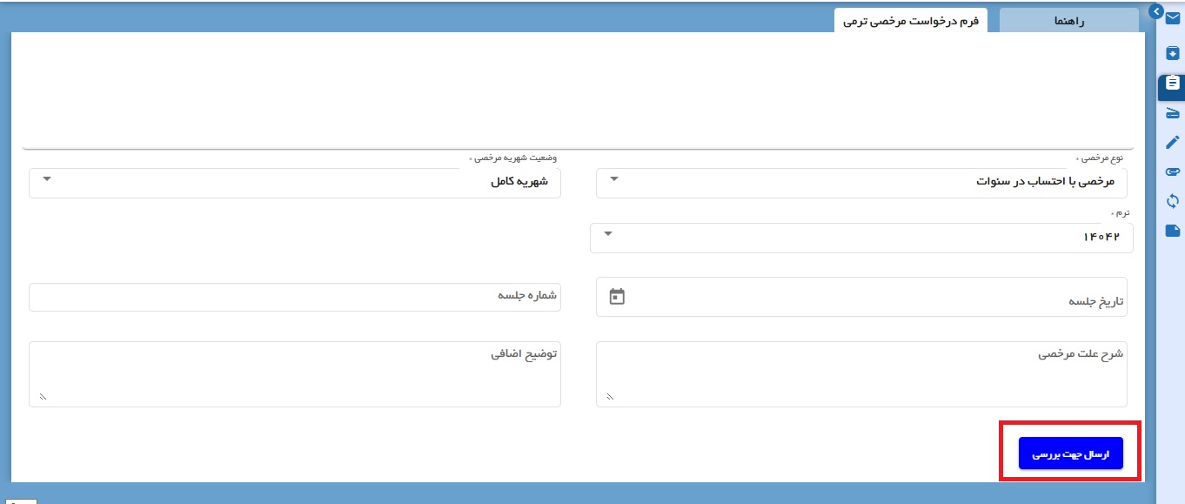Select the clipboard form sidebar icon
The height and width of the screenshot is (504, 1185).
1173,84
